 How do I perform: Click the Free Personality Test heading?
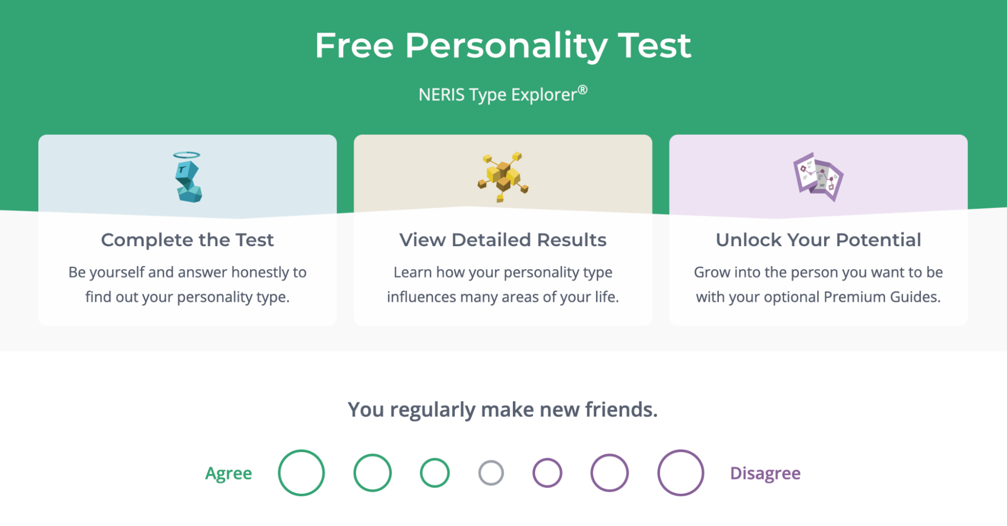click(503, 45)
